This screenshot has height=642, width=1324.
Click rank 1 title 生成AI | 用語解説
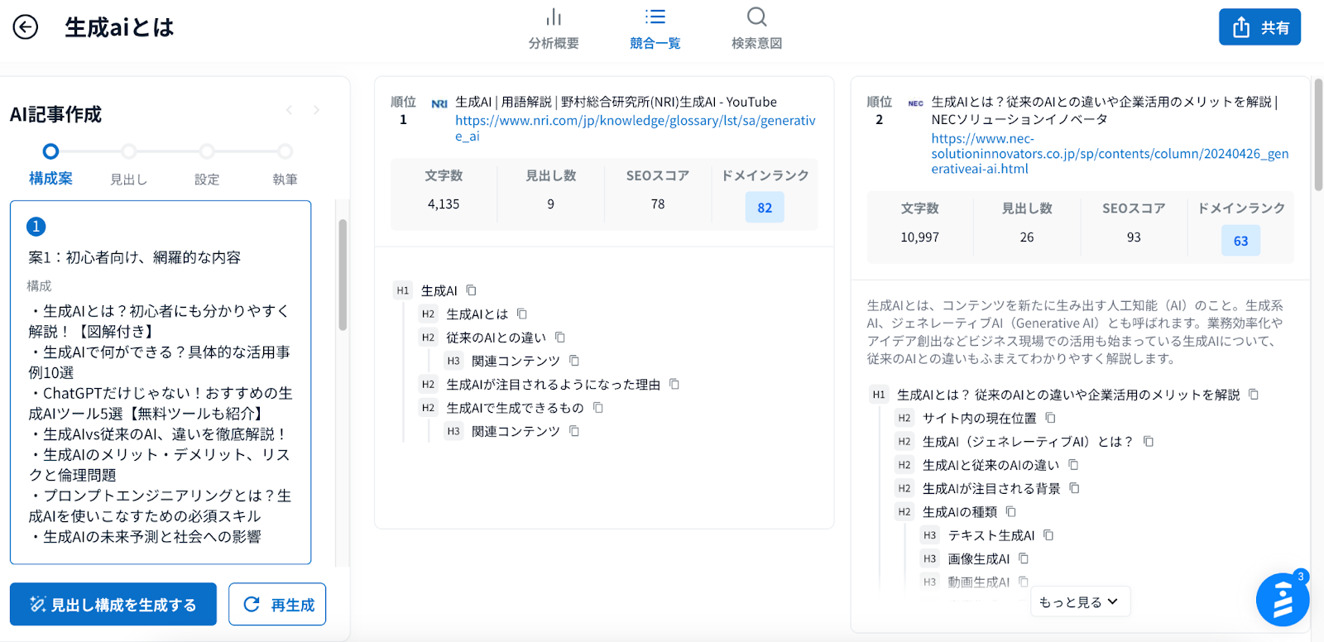click(616, 102)
